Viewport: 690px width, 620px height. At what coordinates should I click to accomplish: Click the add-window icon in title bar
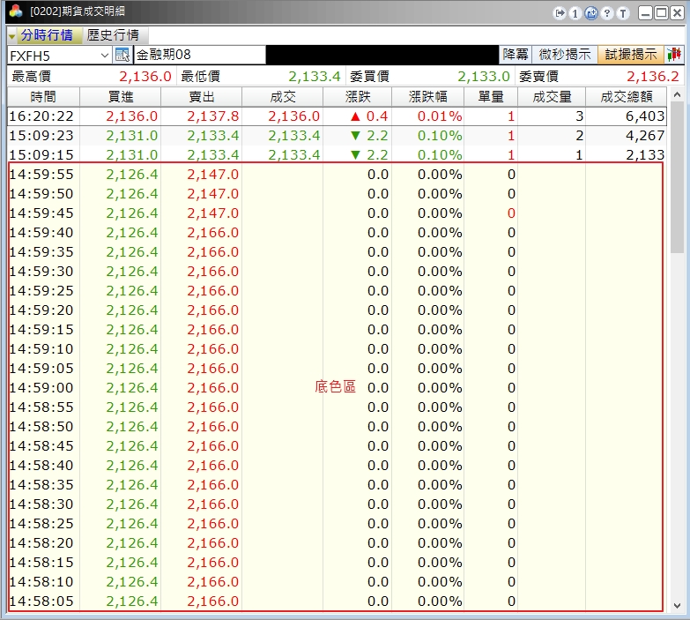point(590,13)
